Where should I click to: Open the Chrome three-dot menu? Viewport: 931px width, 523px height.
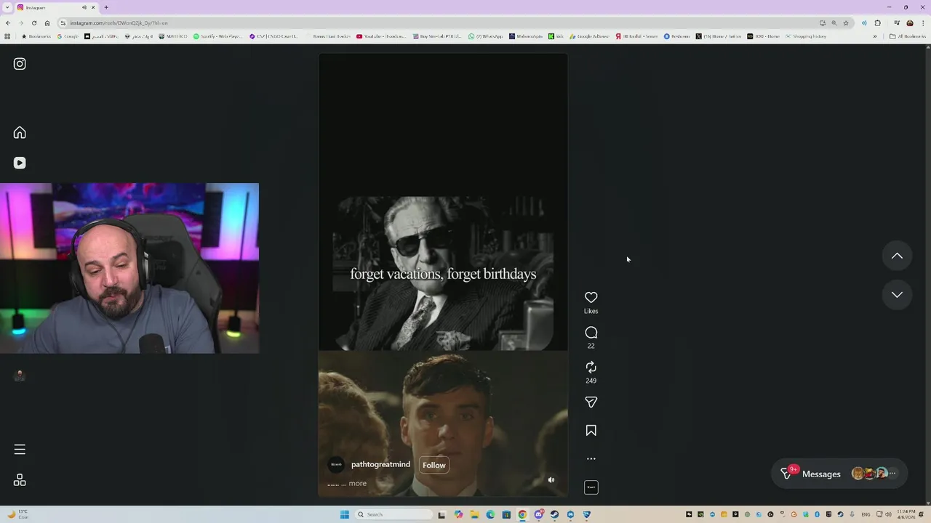pos(924,23)
